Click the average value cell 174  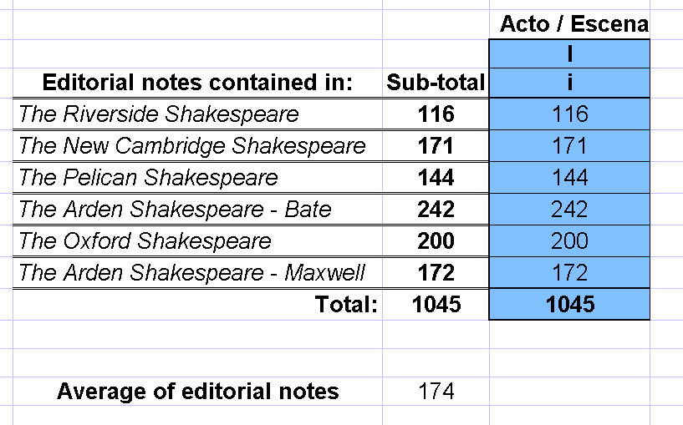pos(436,391)
